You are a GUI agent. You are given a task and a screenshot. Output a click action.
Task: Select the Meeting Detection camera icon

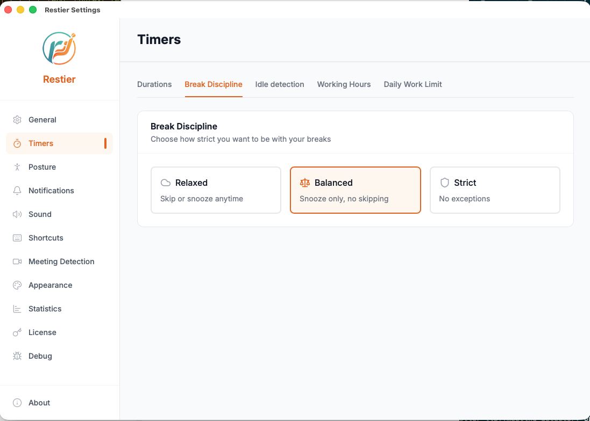click(x=17, y=262)
